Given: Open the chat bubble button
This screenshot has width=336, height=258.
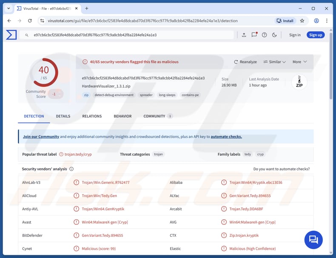Looking at the screenshot, I should click(313, 240).
